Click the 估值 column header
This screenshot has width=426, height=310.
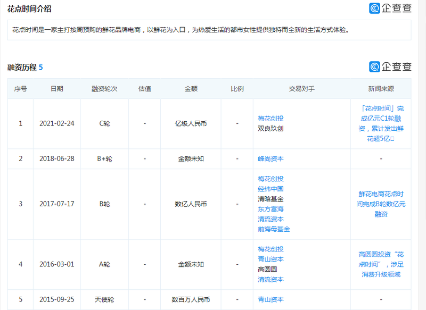[x=144, y=89]
